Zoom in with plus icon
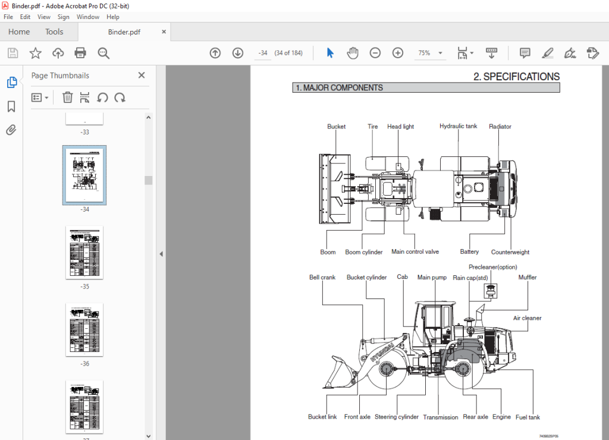This screenshot has width=609, height=440. pos(398,53)
